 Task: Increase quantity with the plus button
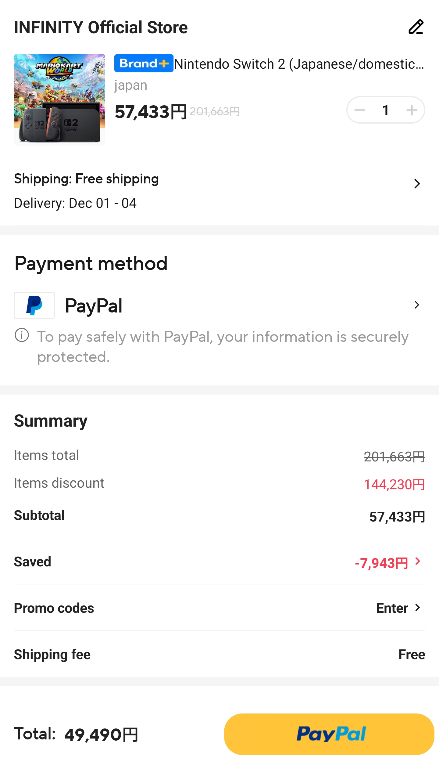[x=412, y=110]
